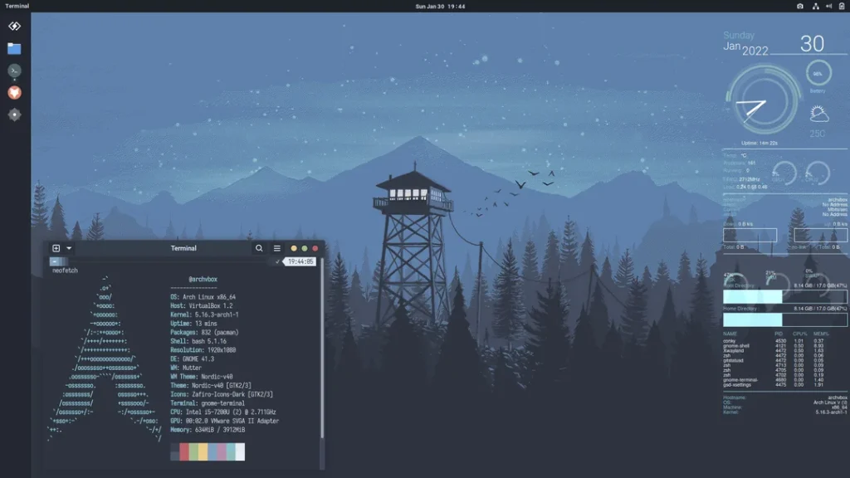Open the settings gear at the dock bottom
Viewport: 850px width, 478px height.
tap(13, 115)
